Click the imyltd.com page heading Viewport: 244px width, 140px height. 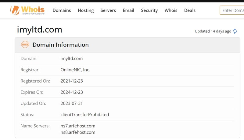coord(39,30)
